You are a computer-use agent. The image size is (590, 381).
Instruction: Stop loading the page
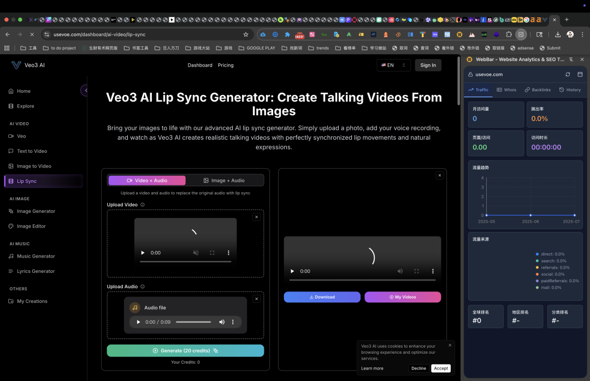click(x=32, y=34)
